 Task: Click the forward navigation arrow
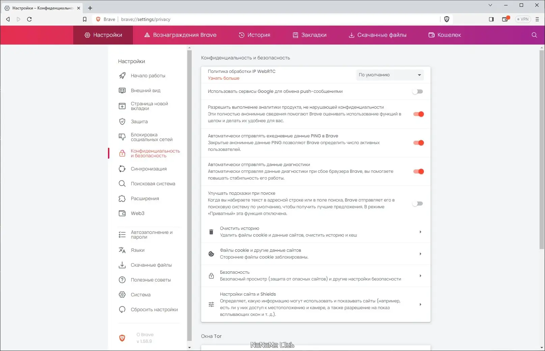coord(19,19)
